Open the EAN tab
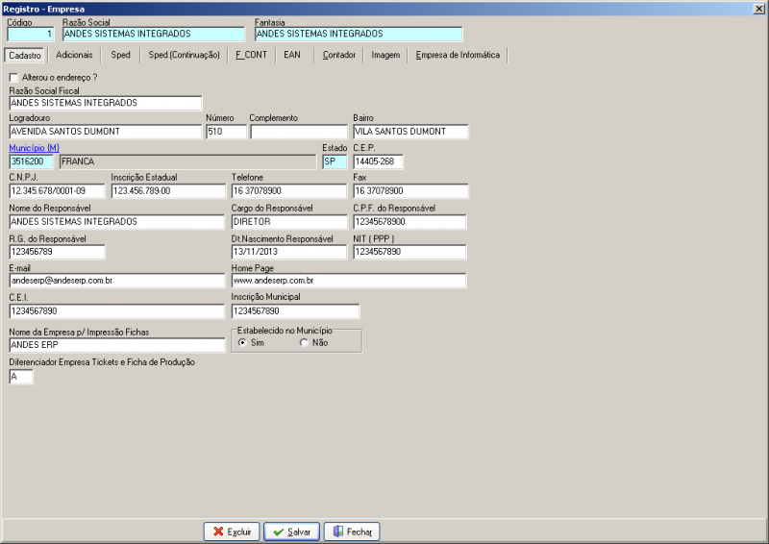This screenshot has width=769, height=544. [x=292, y=55]
